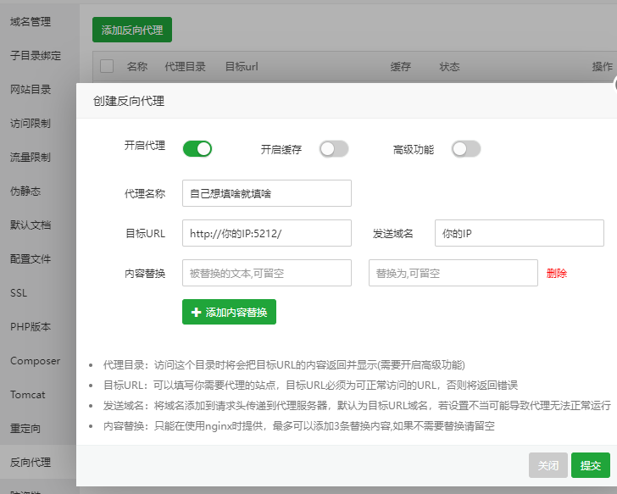Click the 关闭 button
Screen dimensions: 617x494
pyautogui.click(x=548, y=465)
